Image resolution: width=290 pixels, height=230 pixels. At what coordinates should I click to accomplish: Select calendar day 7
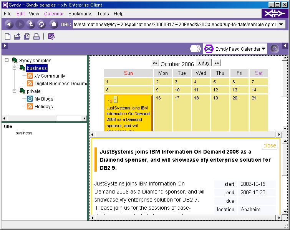pyautogui.click(x=259, y=82)
